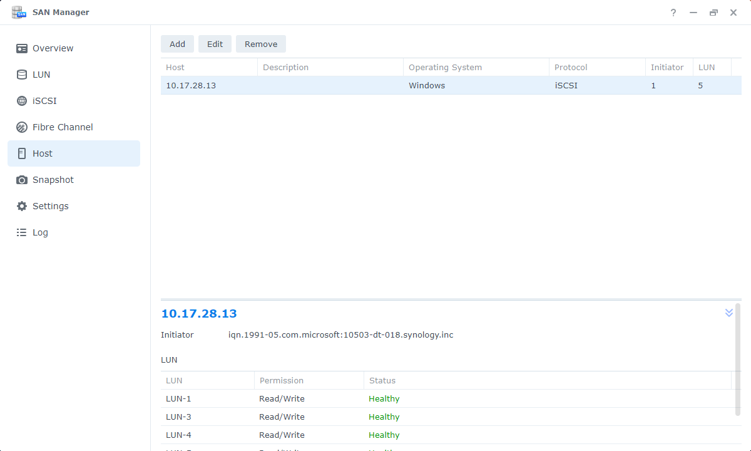751x451 pixels.
Task: Click the Settings gear icon
Action: [22, 206]
